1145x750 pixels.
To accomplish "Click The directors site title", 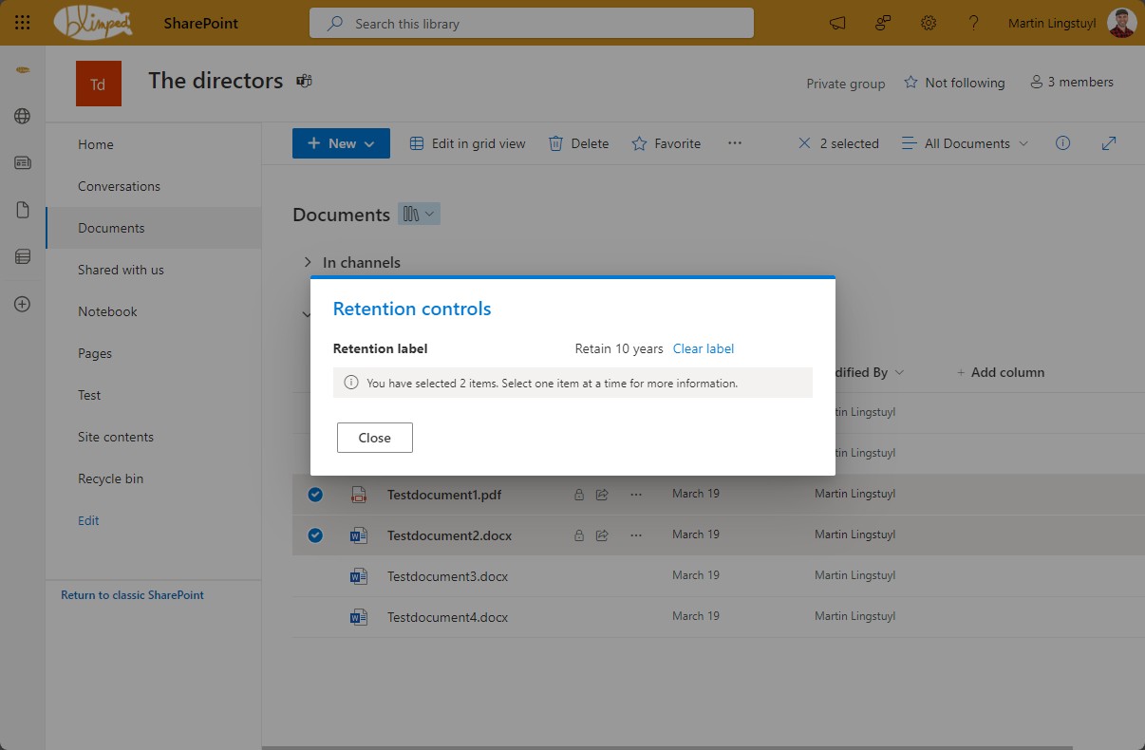I will [x=216, y=81].
